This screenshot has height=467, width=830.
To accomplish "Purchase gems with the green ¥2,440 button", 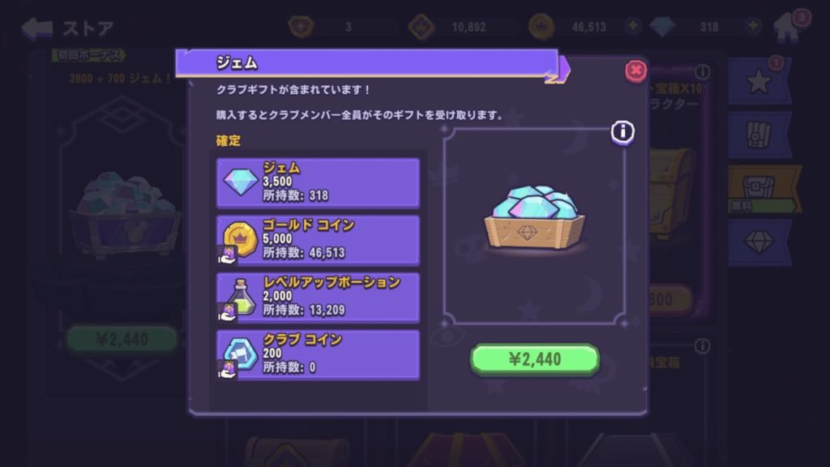I will [x=535, y=359].
